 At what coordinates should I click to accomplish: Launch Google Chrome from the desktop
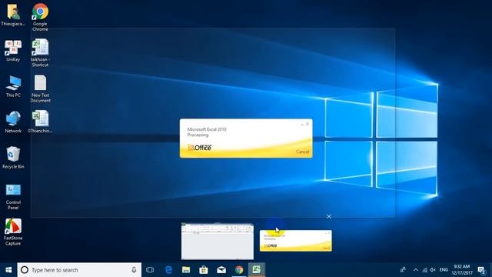click(x=40, y=17)
